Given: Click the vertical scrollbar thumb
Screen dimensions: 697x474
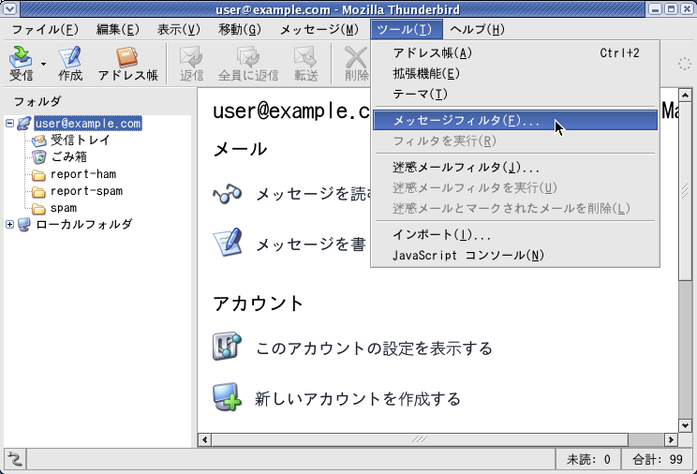Looking at the screenshot, I should coord(685,191).
